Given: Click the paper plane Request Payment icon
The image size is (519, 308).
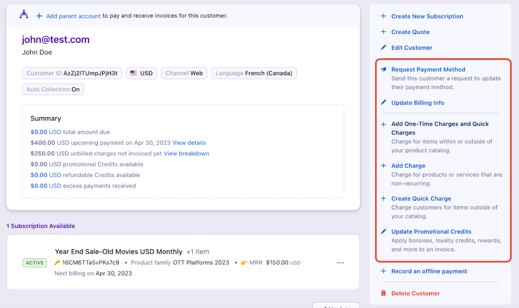Looking at the screenshot, I should point(384,69).
